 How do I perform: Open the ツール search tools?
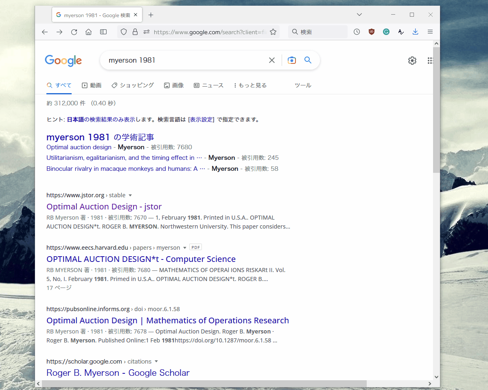tap(303, 85)
